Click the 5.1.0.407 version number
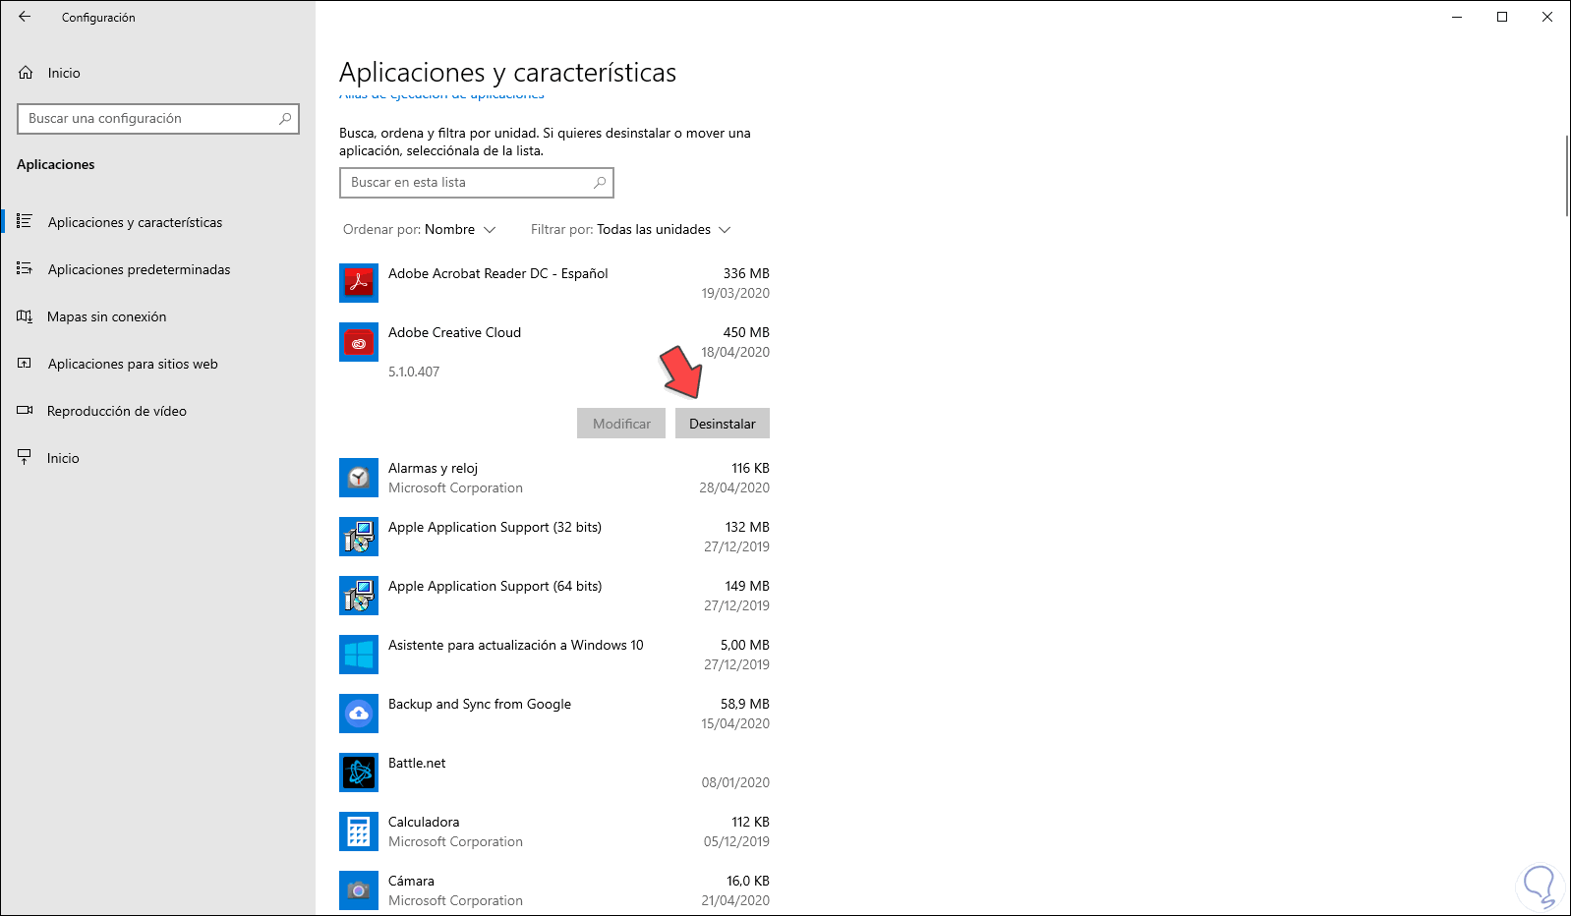Image resolution: width=1571 pixels, height=916 pixels. [414, 372]
